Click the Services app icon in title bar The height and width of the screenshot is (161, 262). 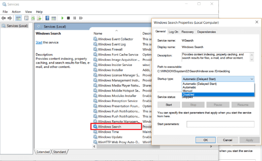pos(4,4)
